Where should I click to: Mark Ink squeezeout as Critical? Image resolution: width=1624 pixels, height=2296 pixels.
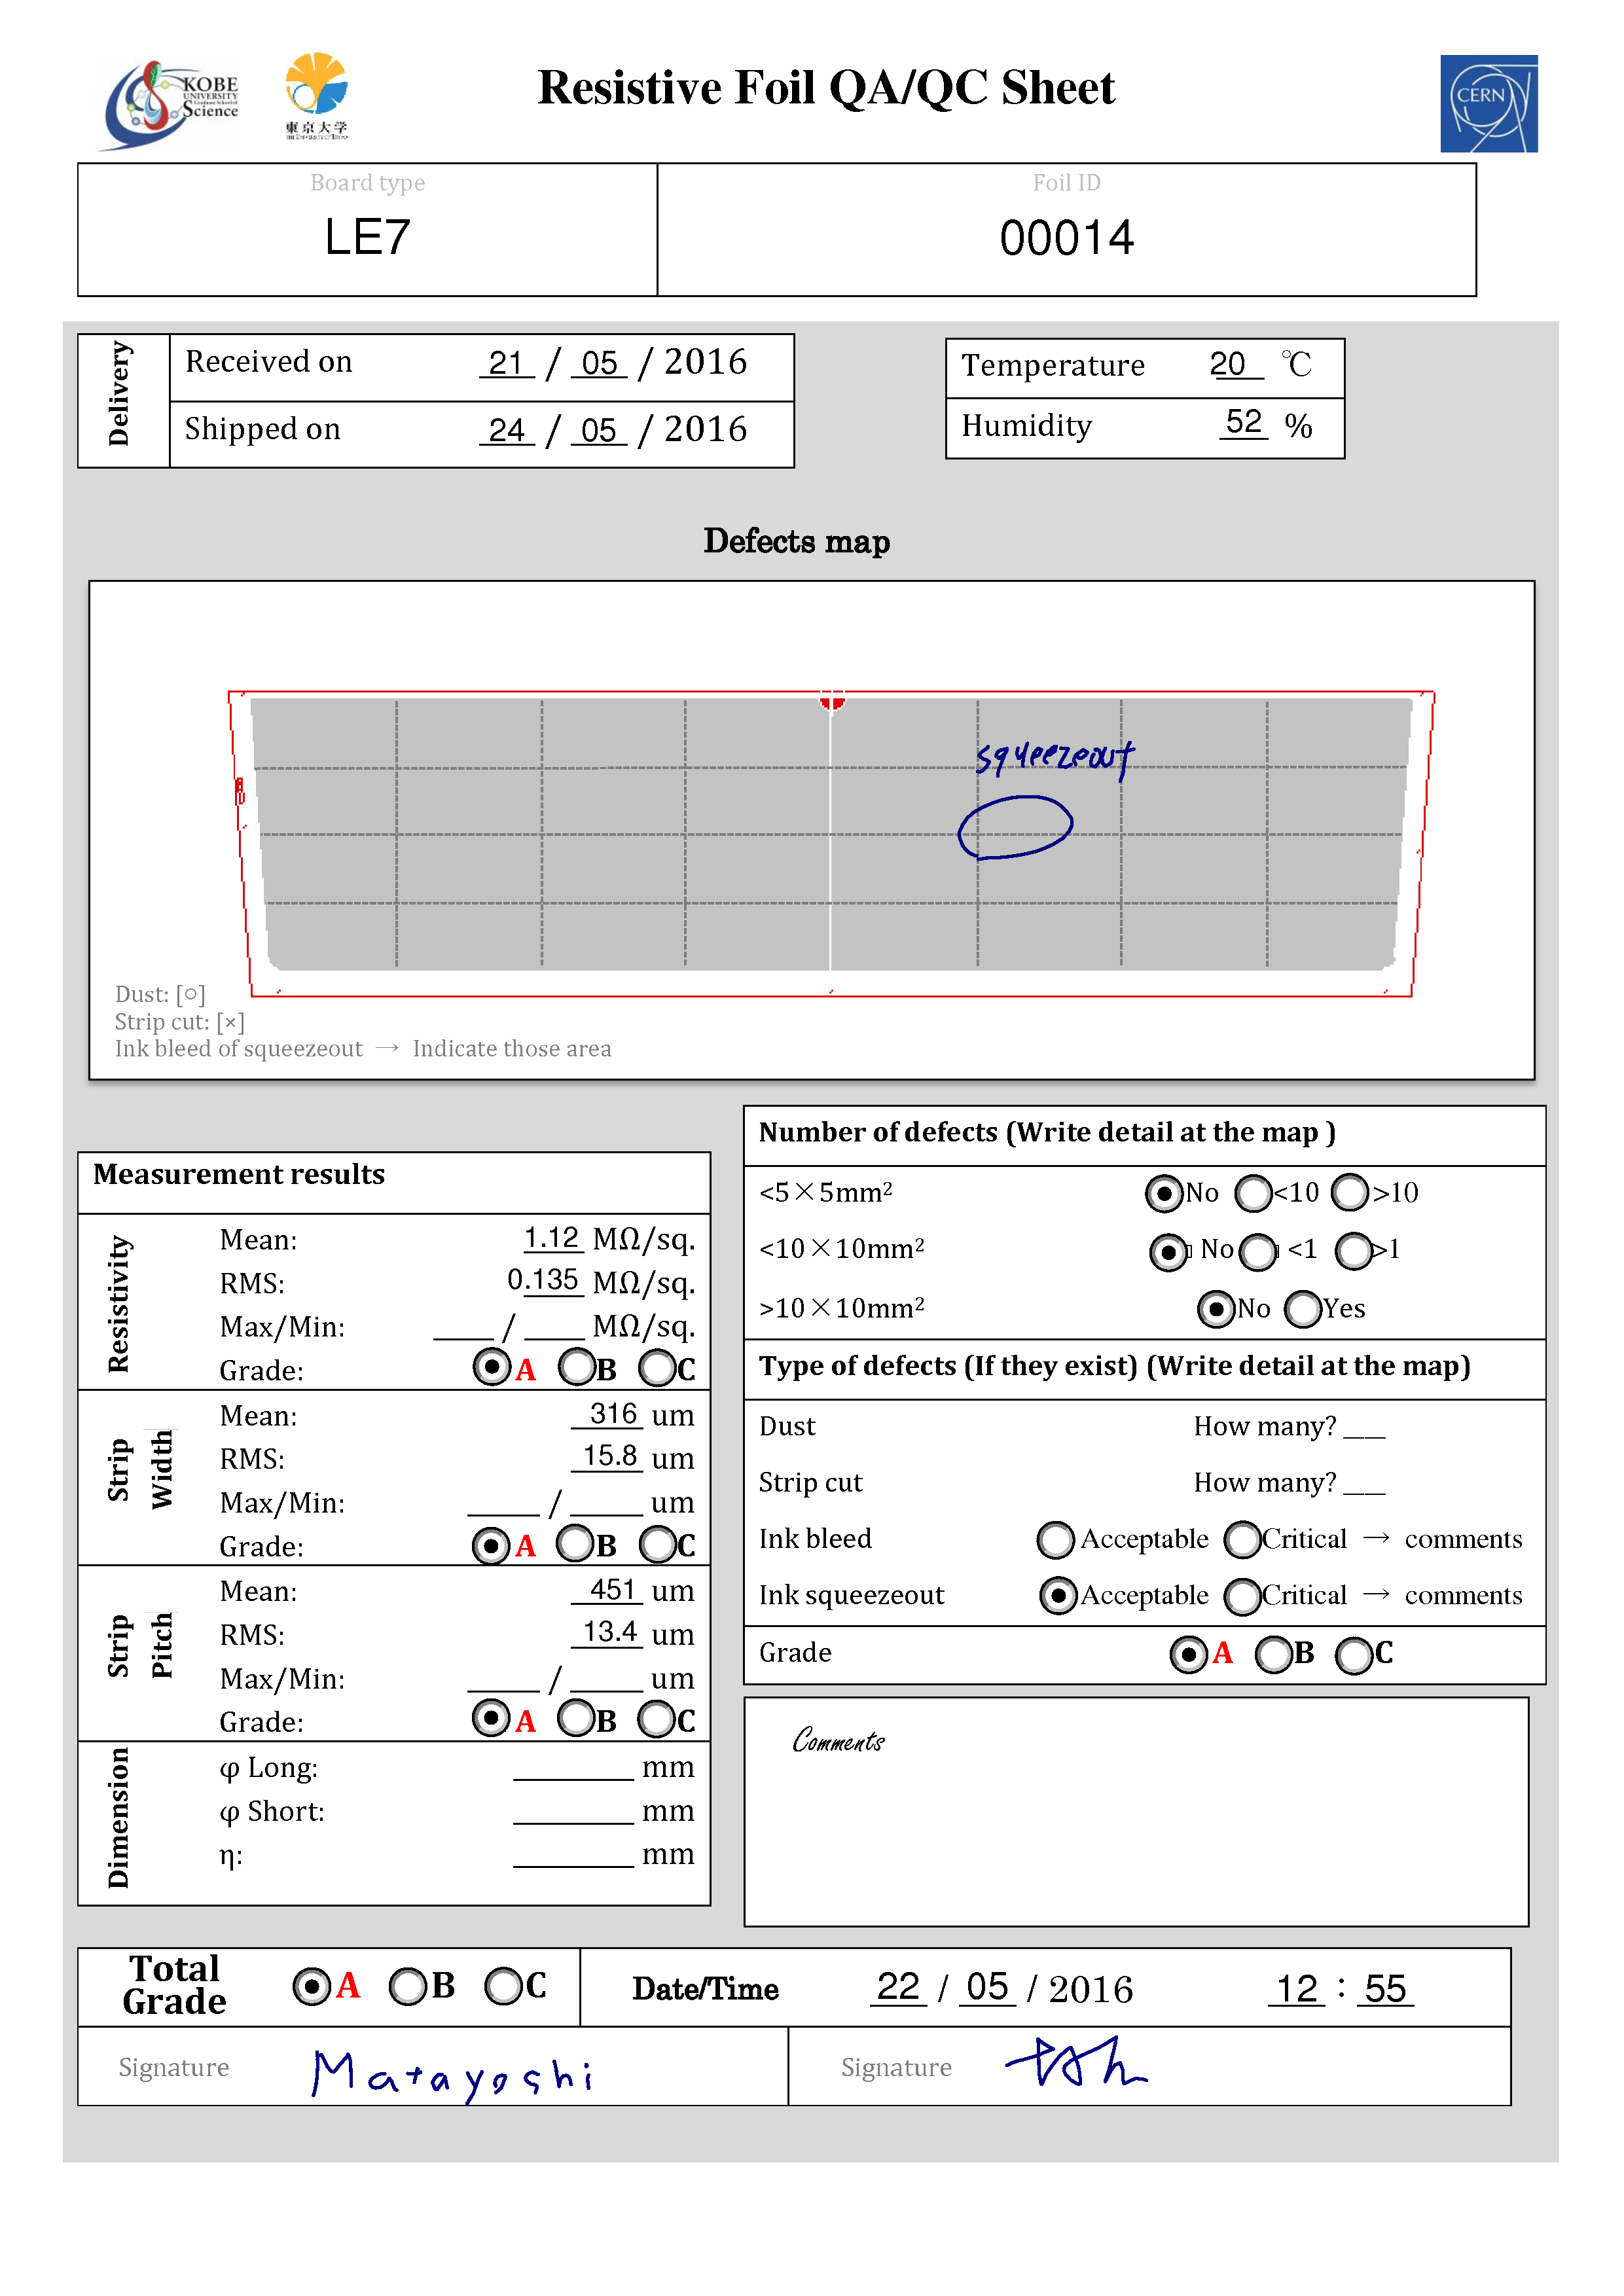1243,1596
